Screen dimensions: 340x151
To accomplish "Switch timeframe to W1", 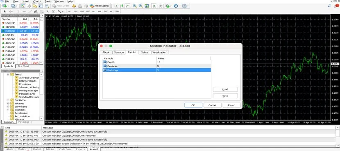I will (x=111, y=11).
